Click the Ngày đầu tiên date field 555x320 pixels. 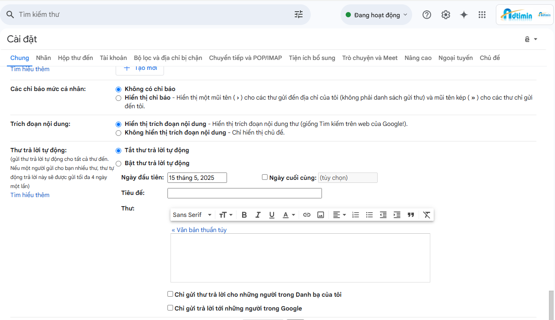pyautogui.click(x=197, y=178)
